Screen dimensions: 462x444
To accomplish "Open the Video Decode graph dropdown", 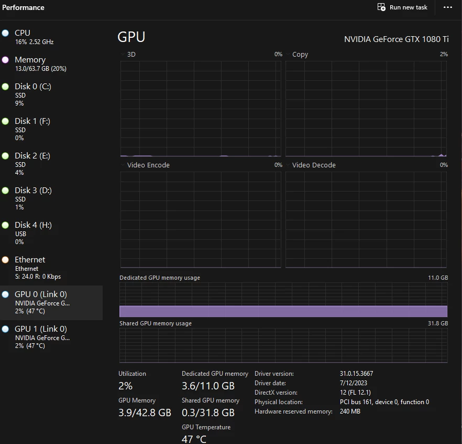I will pos(288,165).
